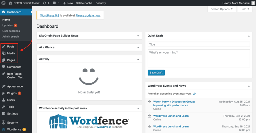Click the comments bubble icon in admin bar
The image size is (256, 133).
point(54,3)
